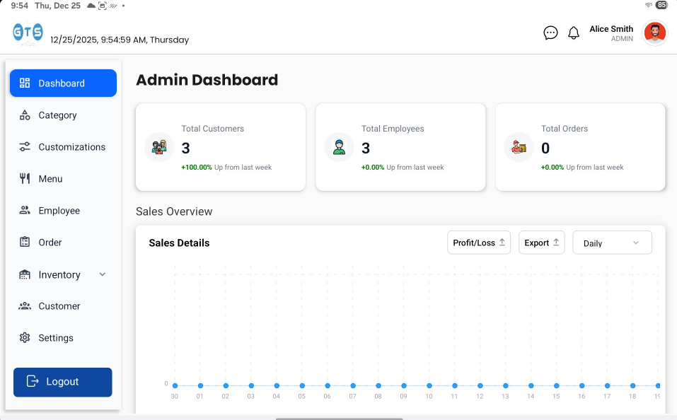Click the Total Employees card icon

[339, 147]
